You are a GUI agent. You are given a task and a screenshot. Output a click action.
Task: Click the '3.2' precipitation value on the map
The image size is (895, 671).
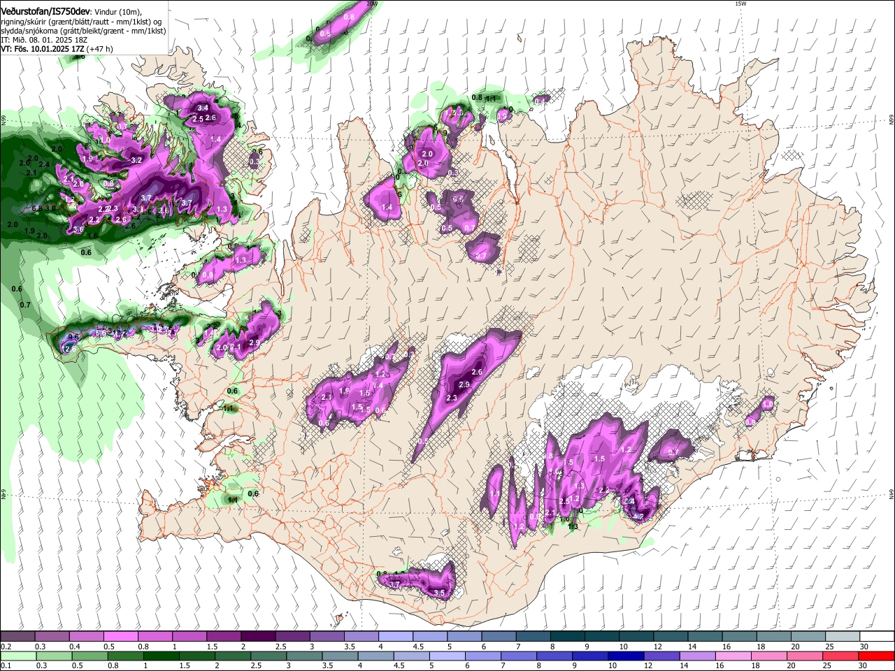(x=137, y=160)
